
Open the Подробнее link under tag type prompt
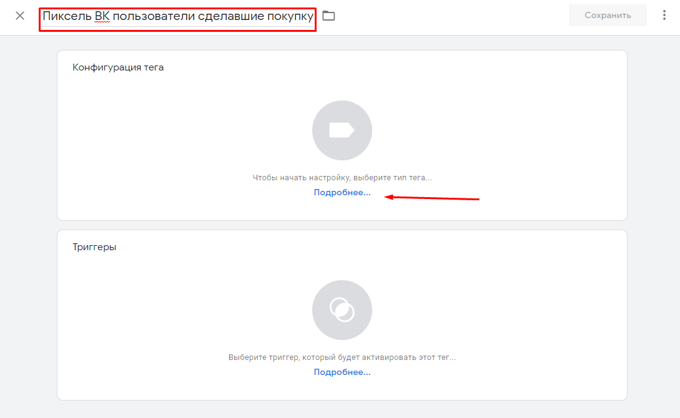[342, 193]
